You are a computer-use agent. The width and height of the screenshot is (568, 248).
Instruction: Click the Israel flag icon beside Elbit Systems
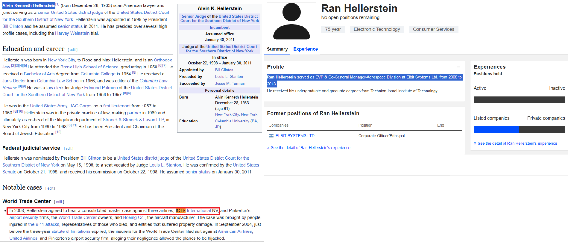pos(271,136)
